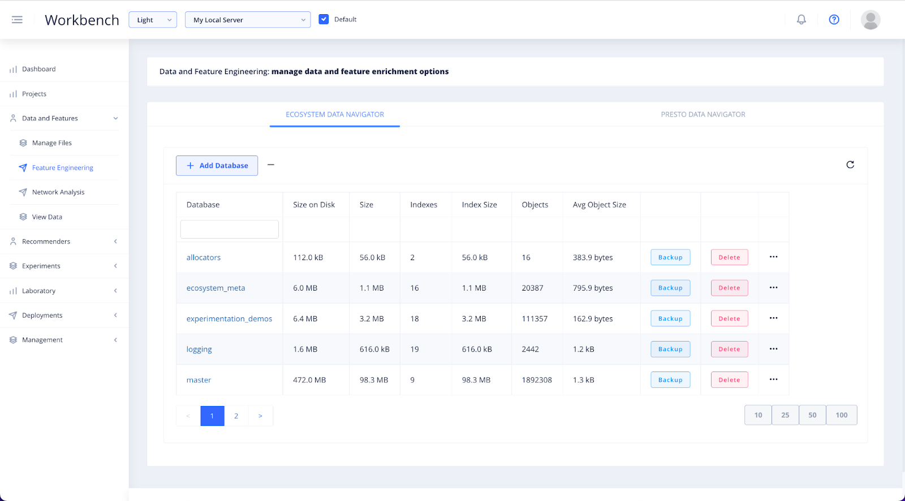Show 100 rows per page
The height and width of the screenshot is (501, 905).
842,415
